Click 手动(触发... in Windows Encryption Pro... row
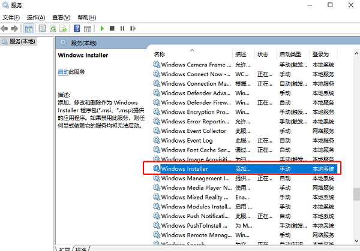 coord(293,112)
